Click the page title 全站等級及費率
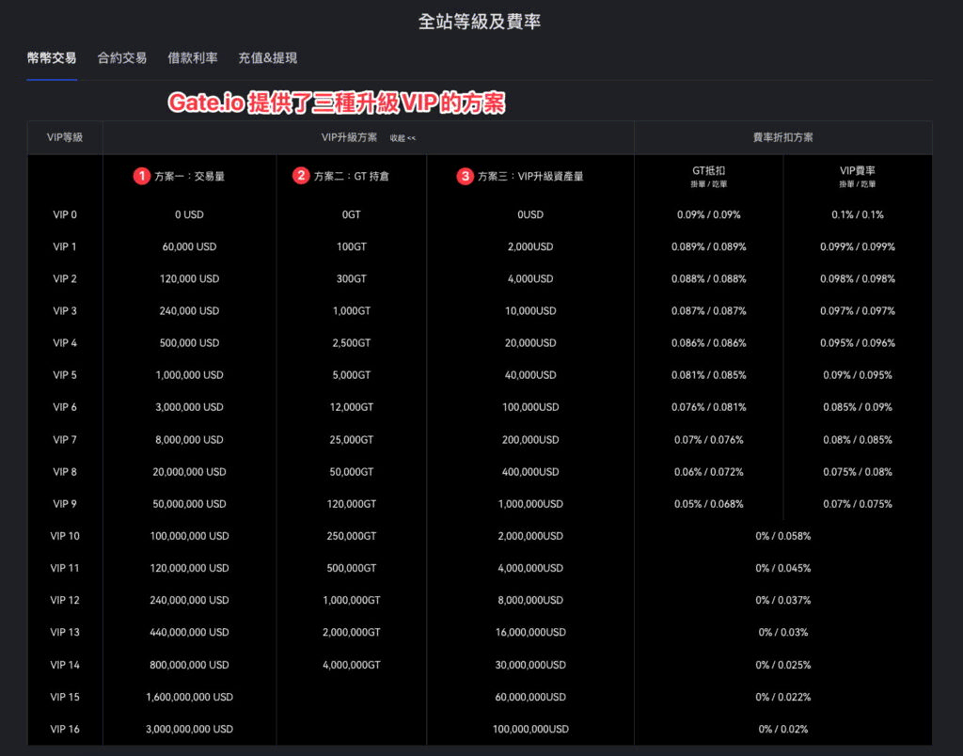Screen dimensions: 963x756 pyautogui.click(x=481, y=21)
